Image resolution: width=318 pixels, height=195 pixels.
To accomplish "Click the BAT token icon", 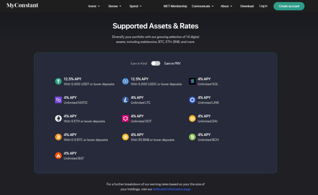I will pos(58,155).
